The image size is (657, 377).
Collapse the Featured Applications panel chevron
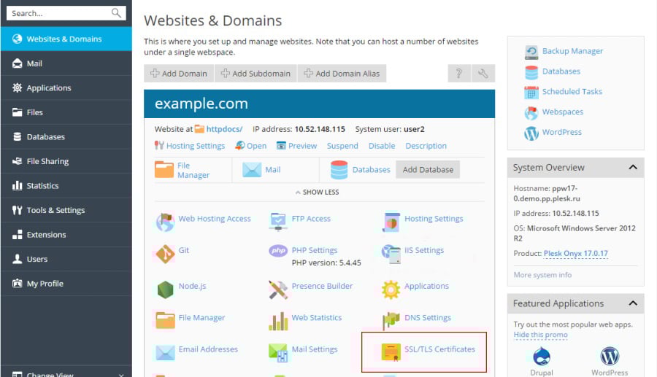(x=633, y=303)
